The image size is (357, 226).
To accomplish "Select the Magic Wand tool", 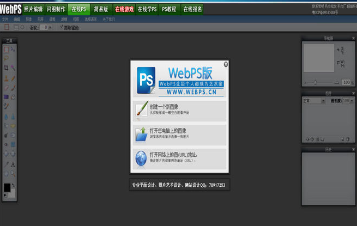I will [13, 68].
